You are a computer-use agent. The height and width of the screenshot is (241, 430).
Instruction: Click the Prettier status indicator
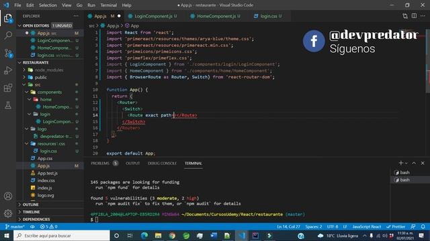(x=396, y=226)
